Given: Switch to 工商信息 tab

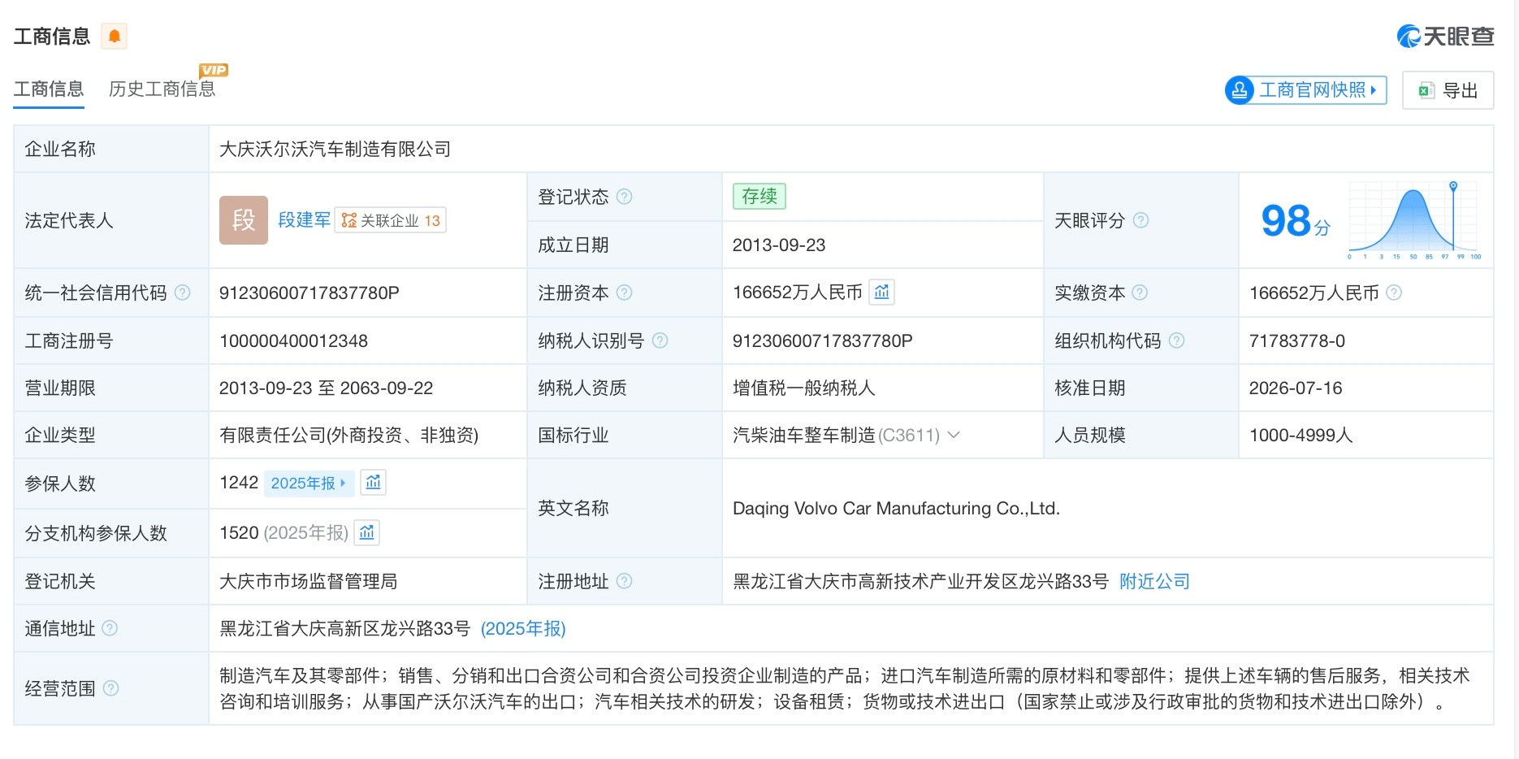Looking at the screenshot, I should (49, 89).
